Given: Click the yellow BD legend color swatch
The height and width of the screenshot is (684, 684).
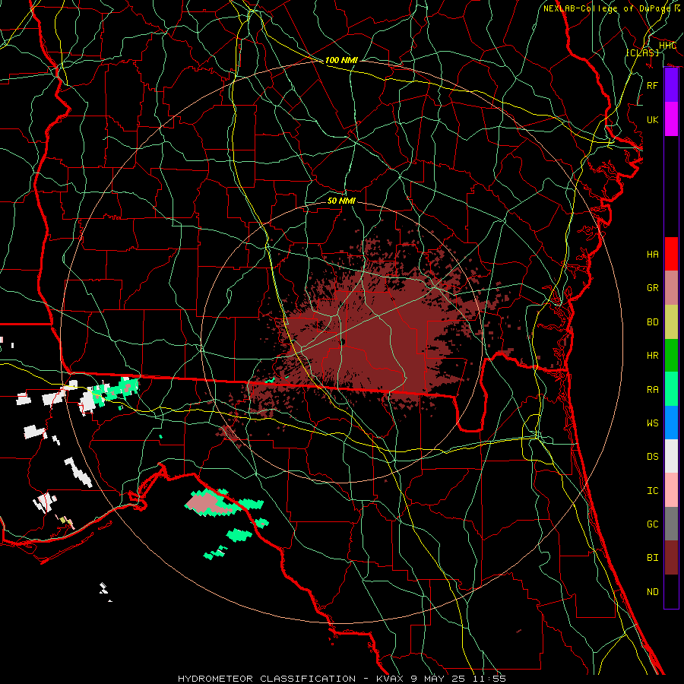Looking at the screenshot, I should coord(671,321).
